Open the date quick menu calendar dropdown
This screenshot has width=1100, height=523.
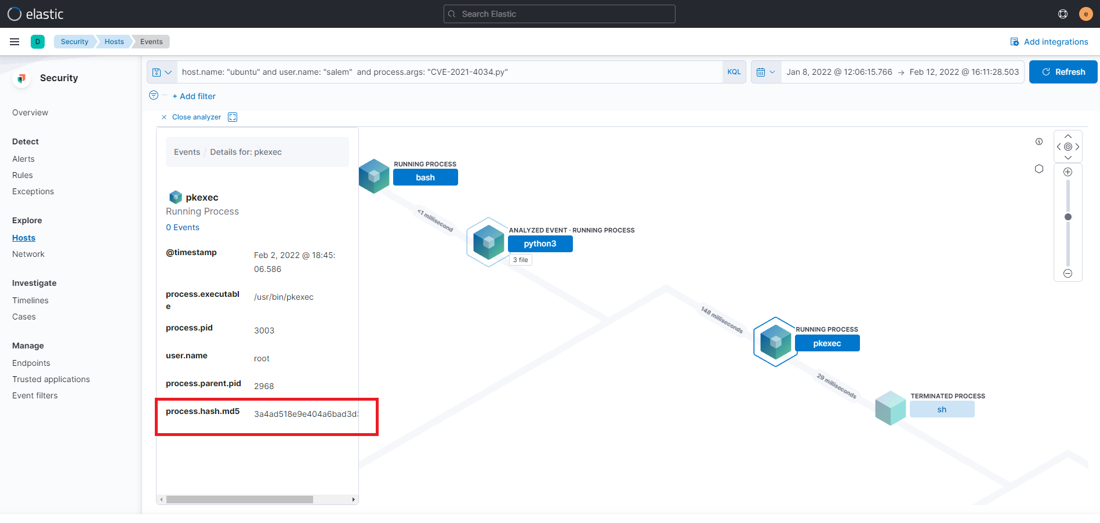point(765,72)
